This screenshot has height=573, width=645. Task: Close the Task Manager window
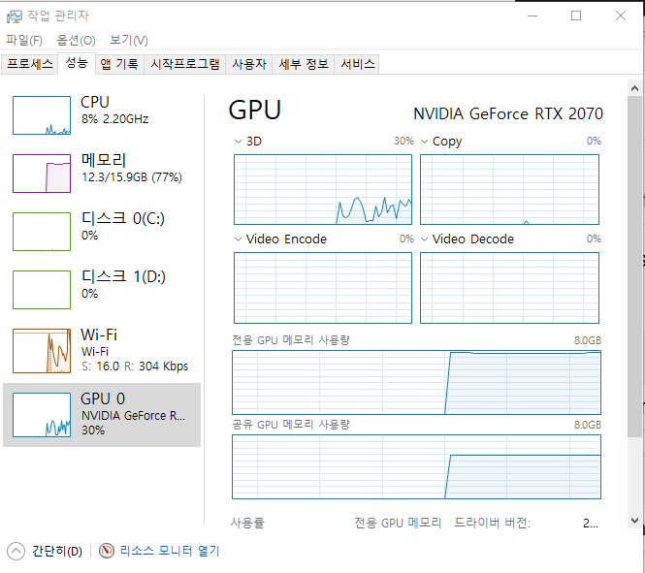pyautogui.click(x=621, y=16)
